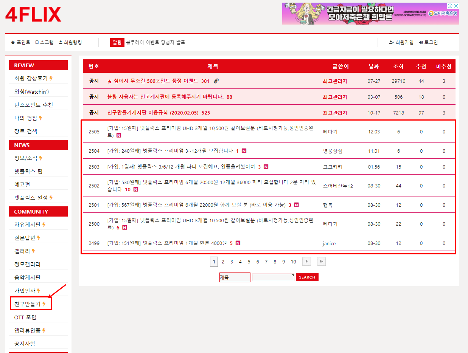Open the link chain icon on the 500포인트 event notice
Screen dimensions: 468x353
coord(216,81)
